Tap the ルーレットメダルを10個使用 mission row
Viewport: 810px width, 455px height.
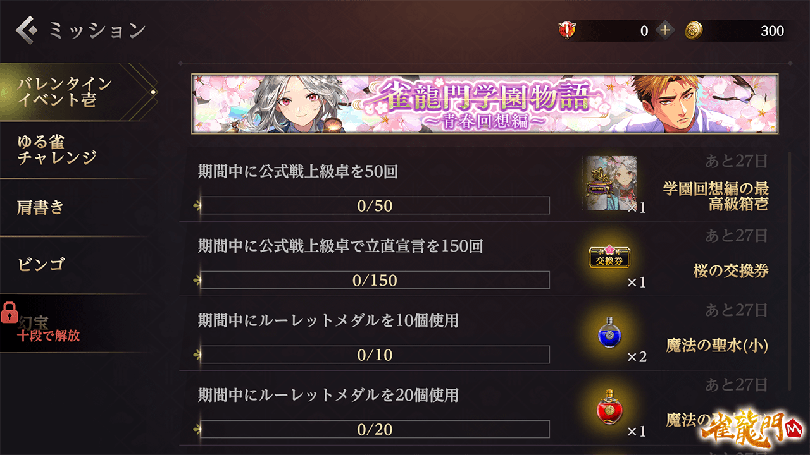(x=485, y=334)
